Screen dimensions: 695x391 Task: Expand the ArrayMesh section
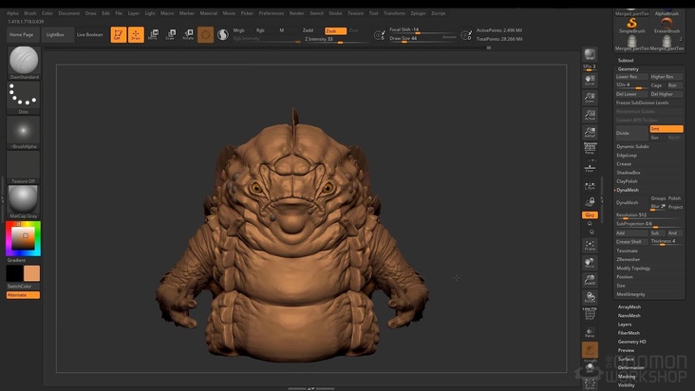[629, 307]
